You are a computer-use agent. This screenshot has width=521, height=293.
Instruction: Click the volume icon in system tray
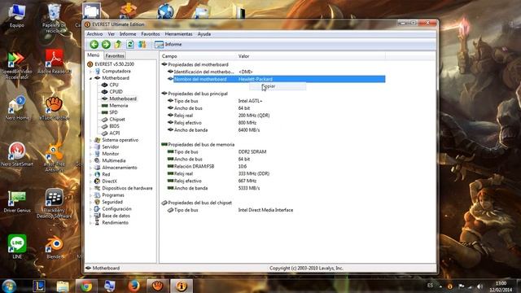click(x=479, y=286)
